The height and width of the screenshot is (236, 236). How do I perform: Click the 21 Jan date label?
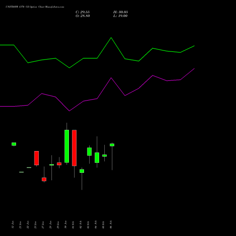point(20,225)
